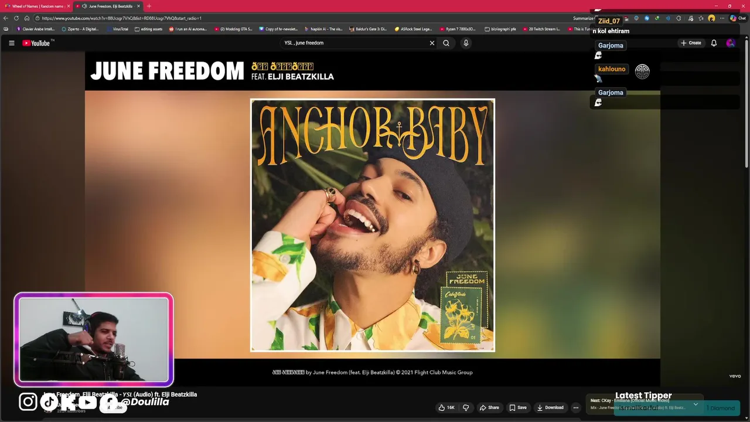Open ASRock Steel Legend bookmark
750x422 pixels.
[414, 29]
